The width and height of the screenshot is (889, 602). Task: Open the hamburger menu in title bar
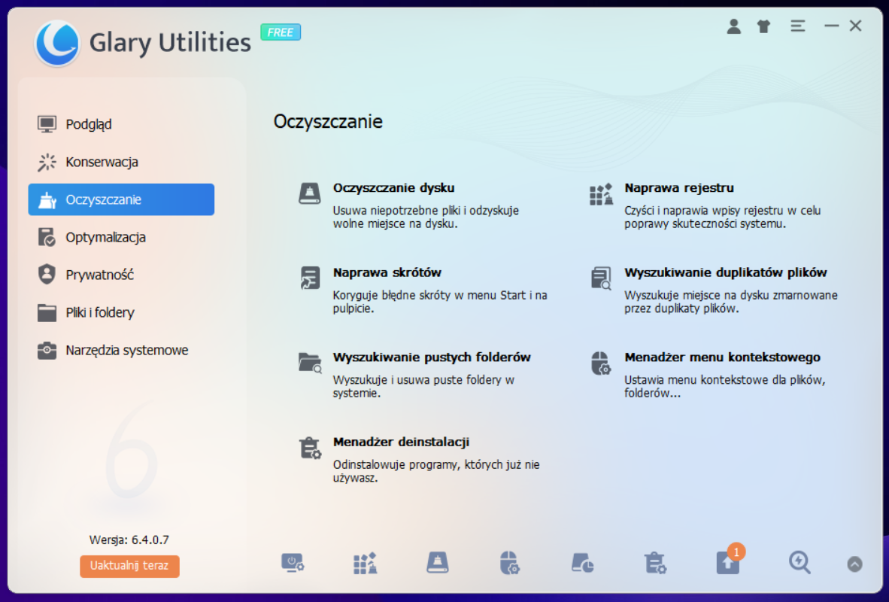[x=797, y=26]
